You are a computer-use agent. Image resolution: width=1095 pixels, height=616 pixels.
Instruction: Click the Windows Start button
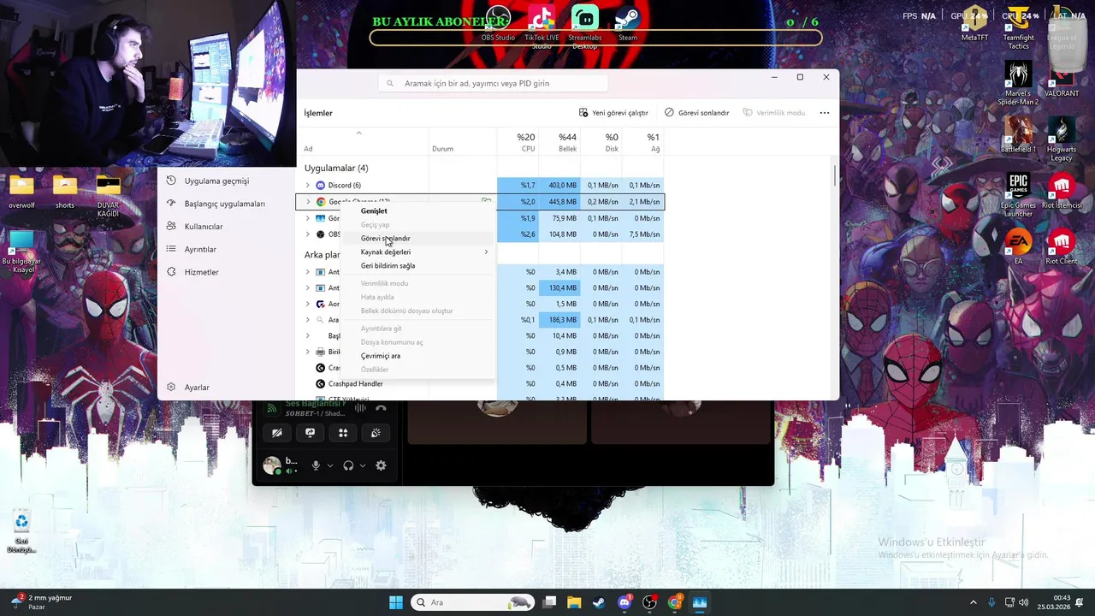[x=396, y=602]
